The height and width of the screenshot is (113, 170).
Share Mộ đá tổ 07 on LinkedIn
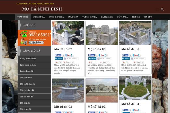tap(59, 58)
